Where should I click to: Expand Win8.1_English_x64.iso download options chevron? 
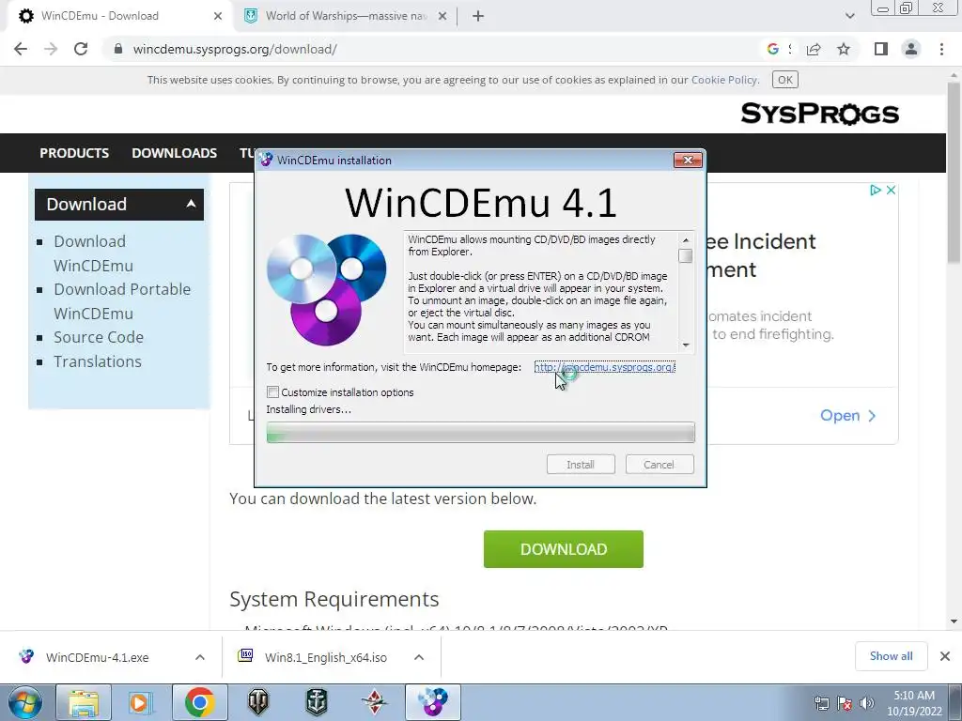419,657
